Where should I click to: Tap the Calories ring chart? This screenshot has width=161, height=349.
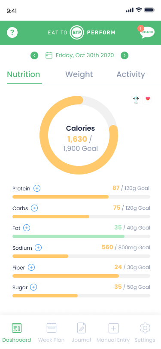point(79,135)
